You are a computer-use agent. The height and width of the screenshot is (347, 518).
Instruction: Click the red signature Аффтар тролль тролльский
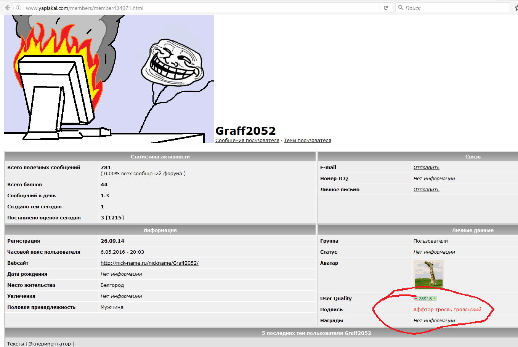[447, 310]
